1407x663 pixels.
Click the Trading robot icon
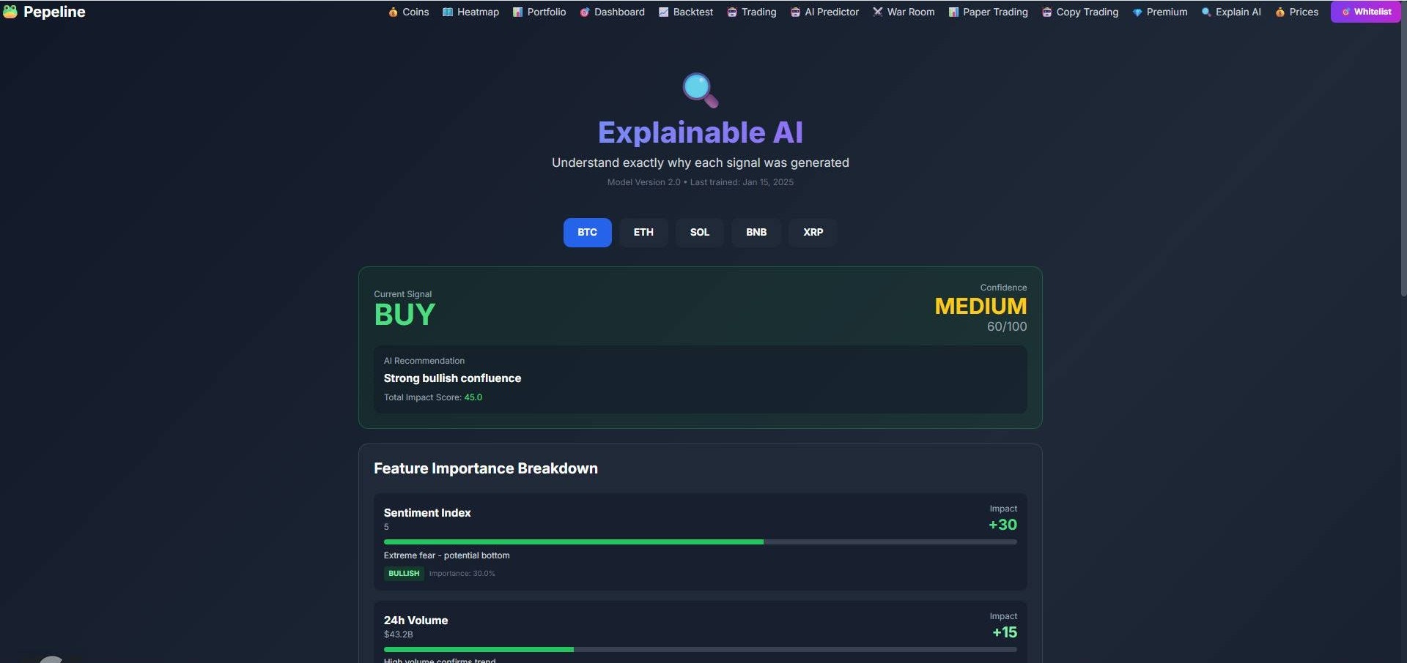732,12
